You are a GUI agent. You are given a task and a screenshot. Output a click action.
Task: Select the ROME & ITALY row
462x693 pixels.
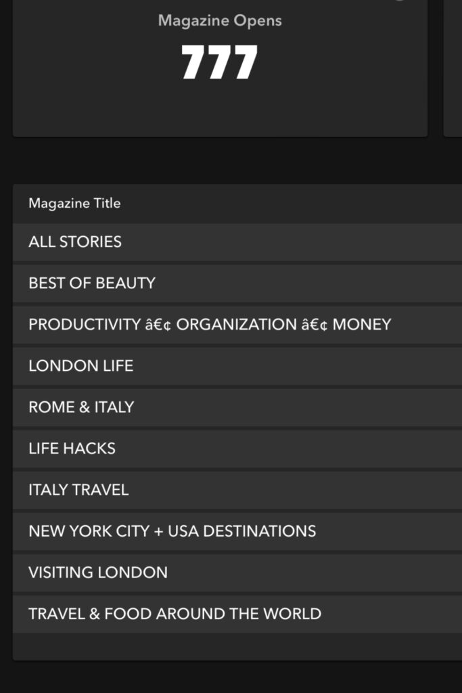pyautogui.click(x=237, y=407)
